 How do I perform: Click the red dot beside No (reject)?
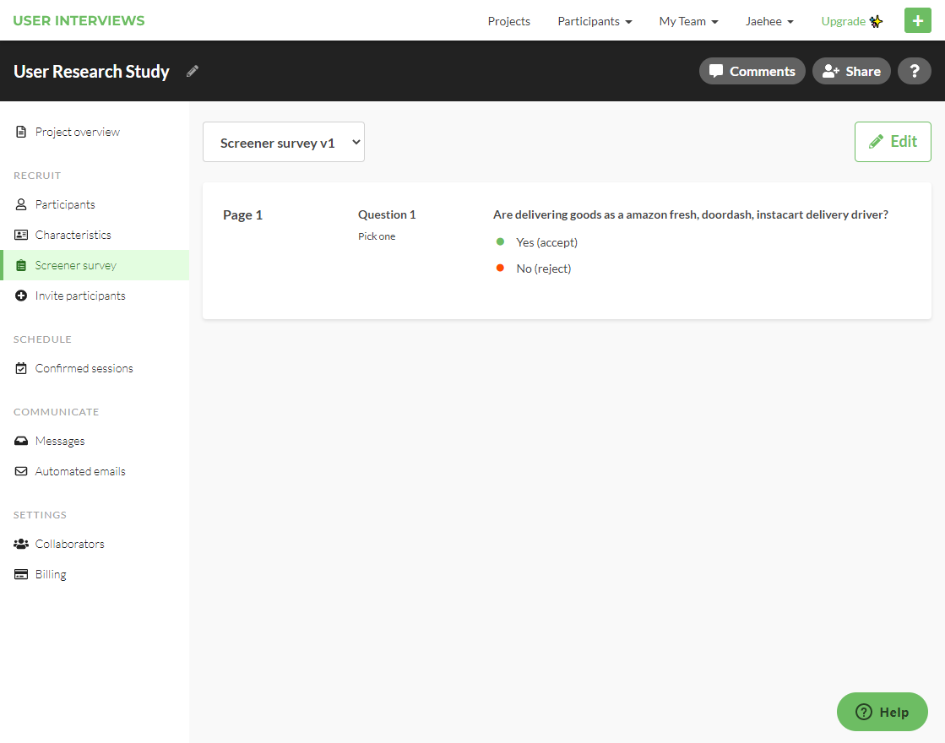(500, 268)
